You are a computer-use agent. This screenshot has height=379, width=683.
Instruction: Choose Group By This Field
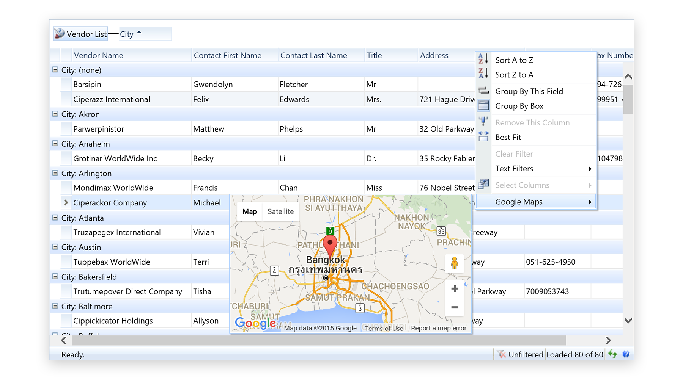click(529, 91)
